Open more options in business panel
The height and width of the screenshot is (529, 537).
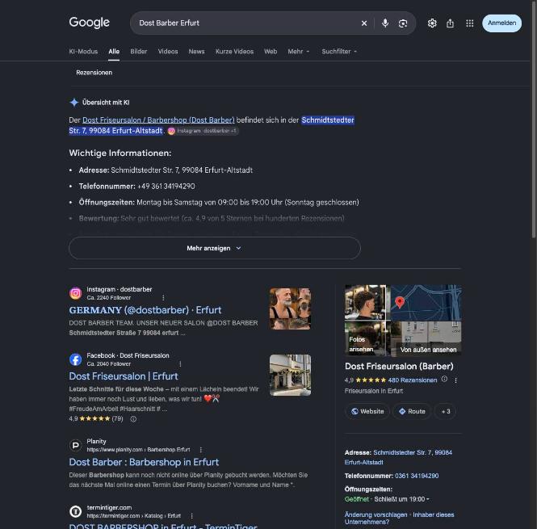click(x=455, y=380)
